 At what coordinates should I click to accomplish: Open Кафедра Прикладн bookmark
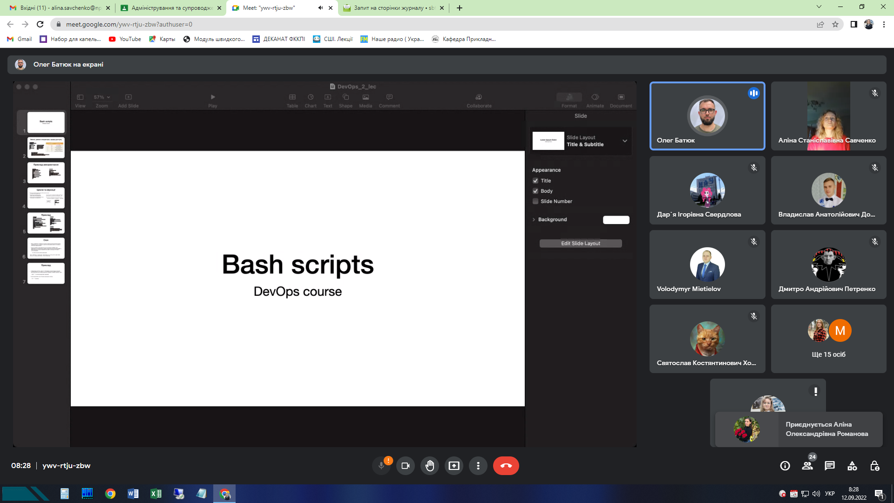point(464,39)
